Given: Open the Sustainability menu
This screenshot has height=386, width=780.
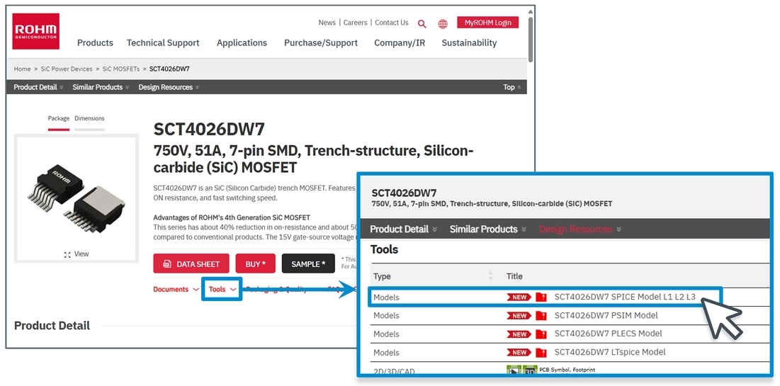Looking at the screenshot, I should pos(469,42).
